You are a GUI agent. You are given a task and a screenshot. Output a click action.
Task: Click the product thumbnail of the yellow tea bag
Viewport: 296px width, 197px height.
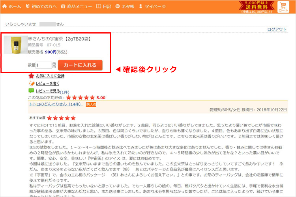16,45
